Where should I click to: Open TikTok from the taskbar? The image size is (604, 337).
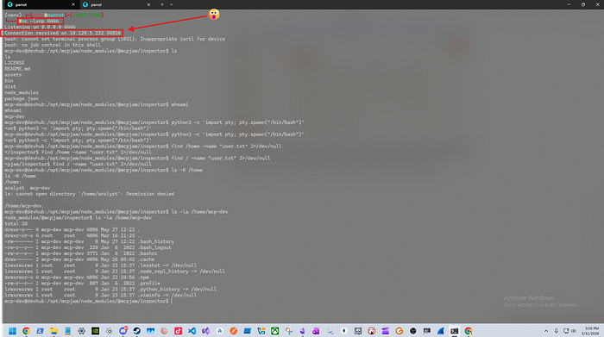tap(178, 331)
